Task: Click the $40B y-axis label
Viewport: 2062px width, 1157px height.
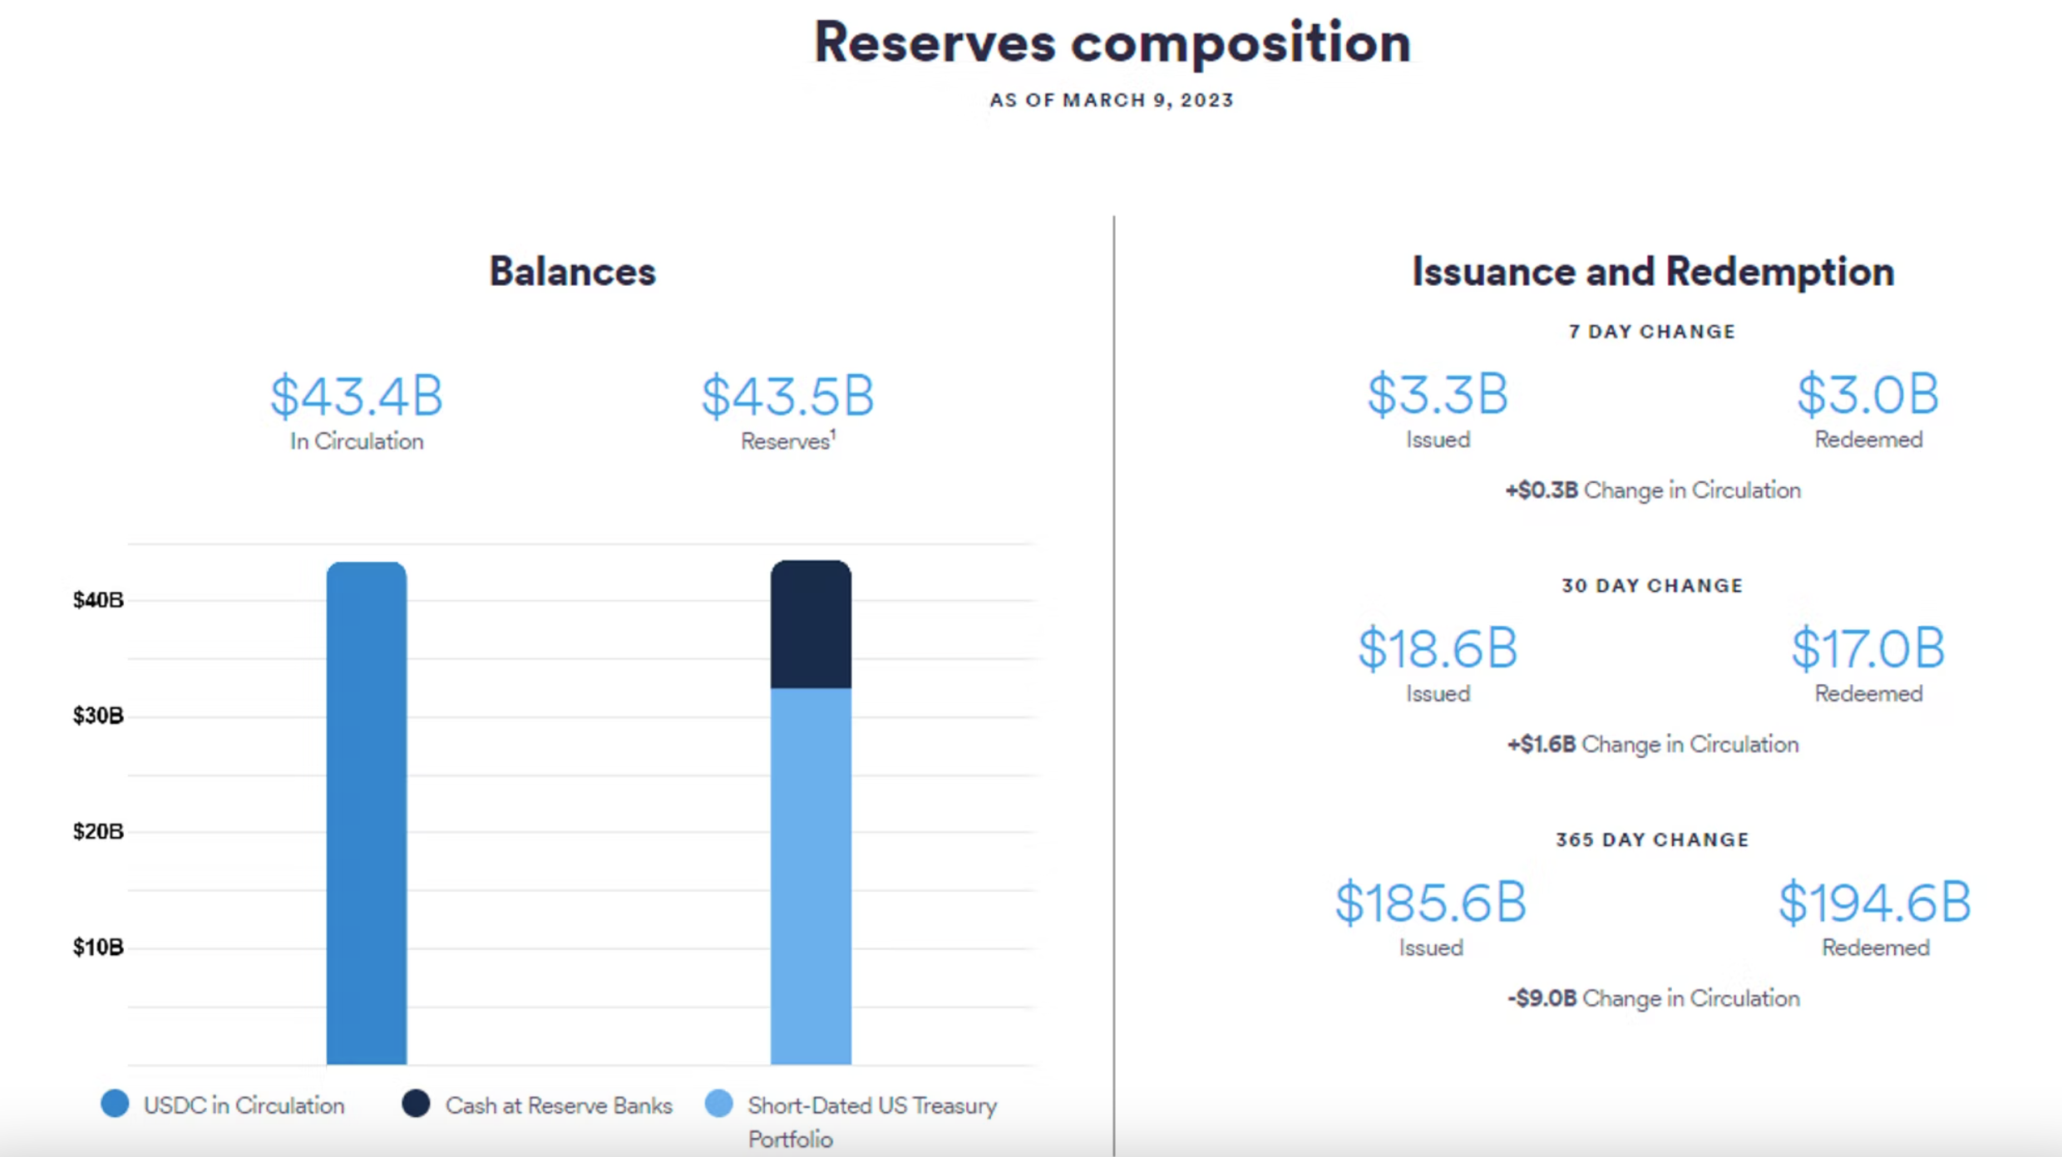Action: tap(98, 600)
